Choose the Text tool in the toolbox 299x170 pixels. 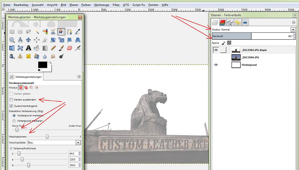pyautogui.click(x=28, y=48)
